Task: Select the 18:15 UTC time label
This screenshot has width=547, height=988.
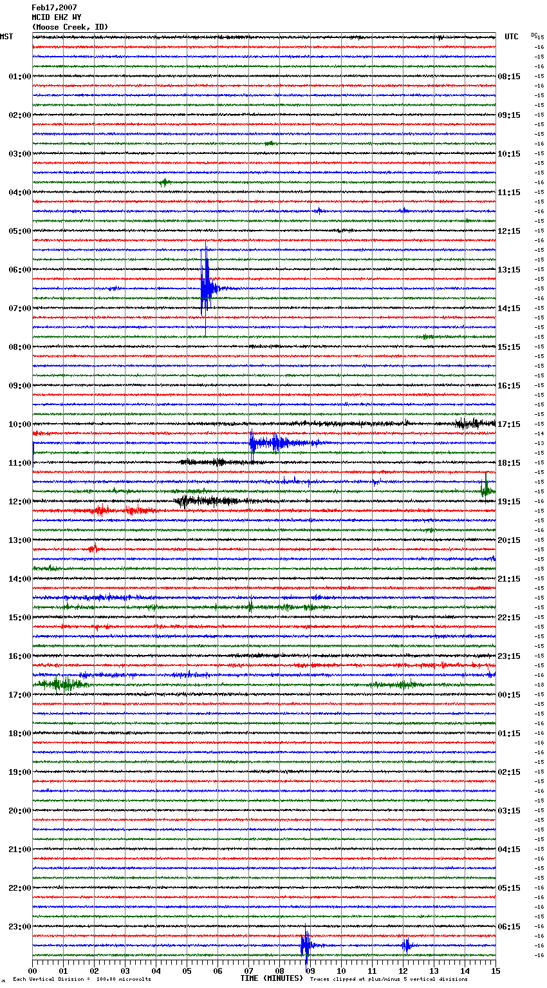Action: pos(509,463)
